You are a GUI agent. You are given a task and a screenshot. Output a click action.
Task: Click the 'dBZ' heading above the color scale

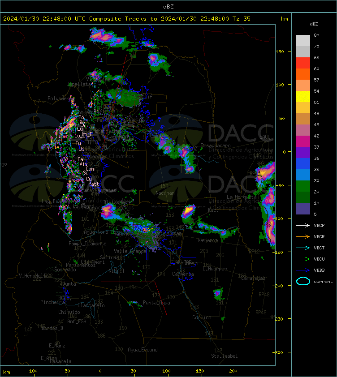(314, 24)
